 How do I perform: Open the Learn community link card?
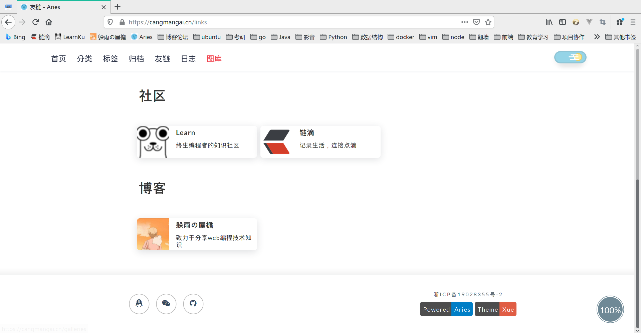[197, 142]
